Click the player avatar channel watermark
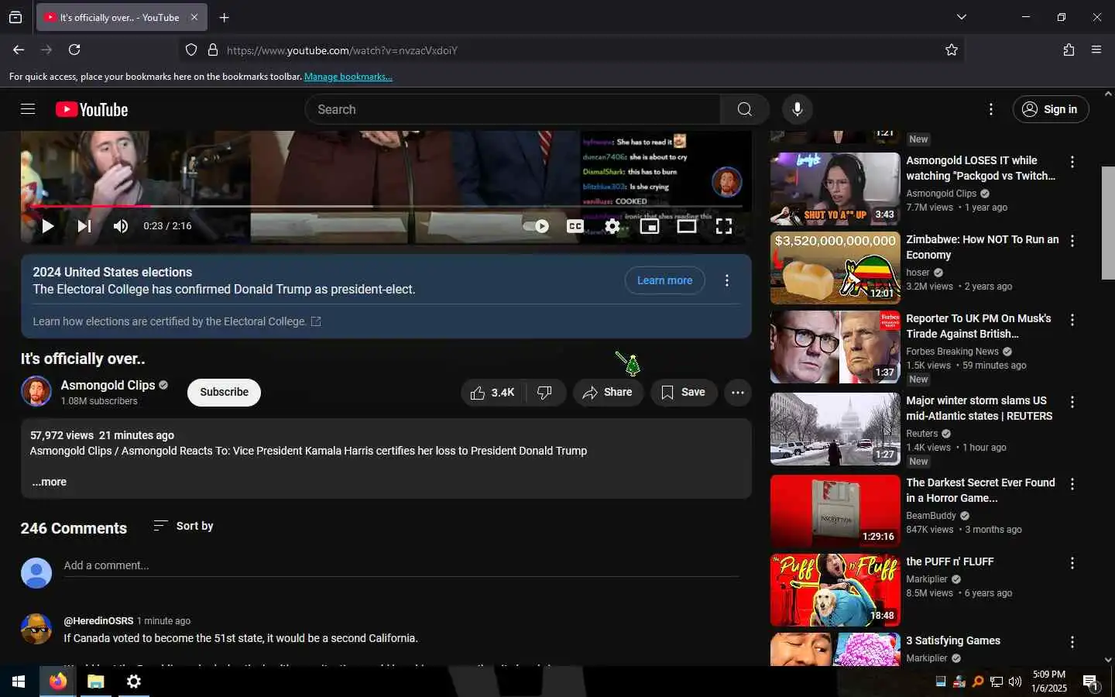 pyautogui.click(x=726, y=182)
